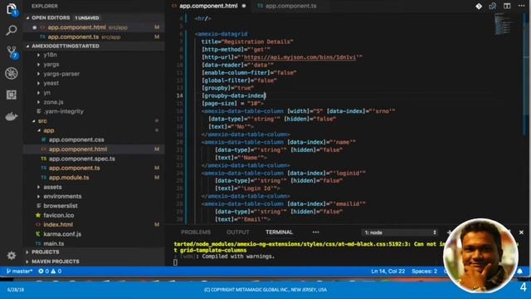This screenshot has height=299, width=531.
Task: Close the terminal panel
Action: point(521,233)
